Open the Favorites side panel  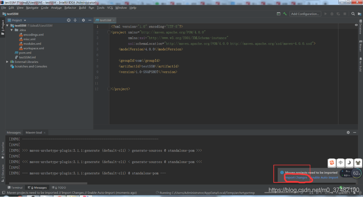point(3,150)
